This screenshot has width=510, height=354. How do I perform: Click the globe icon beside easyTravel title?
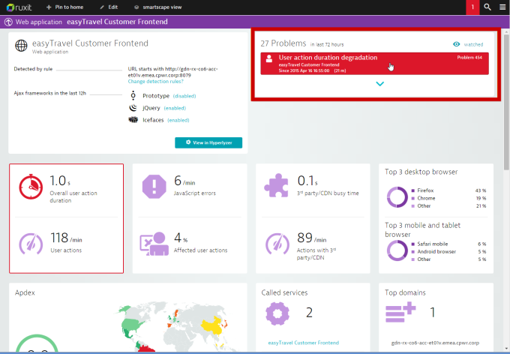(21, 46)
